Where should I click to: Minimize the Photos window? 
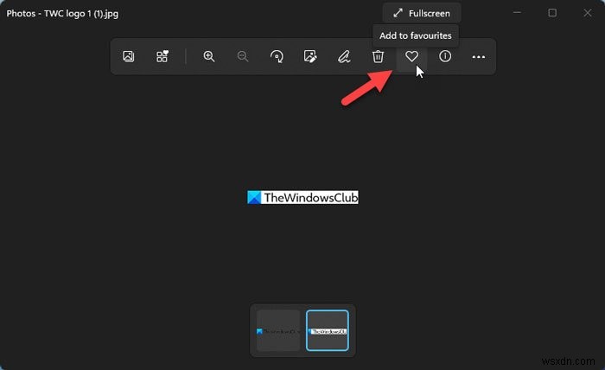tap(517, 13)
